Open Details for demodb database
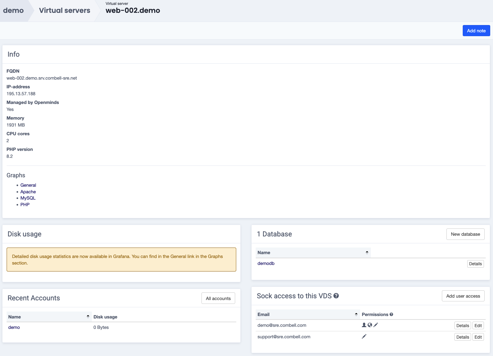 tap(475, 264)
